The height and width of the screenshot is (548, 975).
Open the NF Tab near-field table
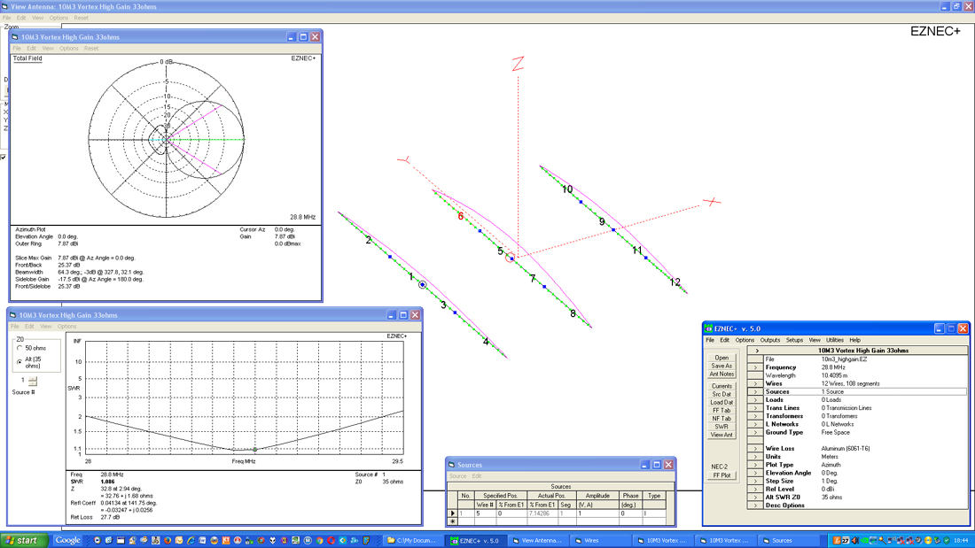(x=721, y=418)
